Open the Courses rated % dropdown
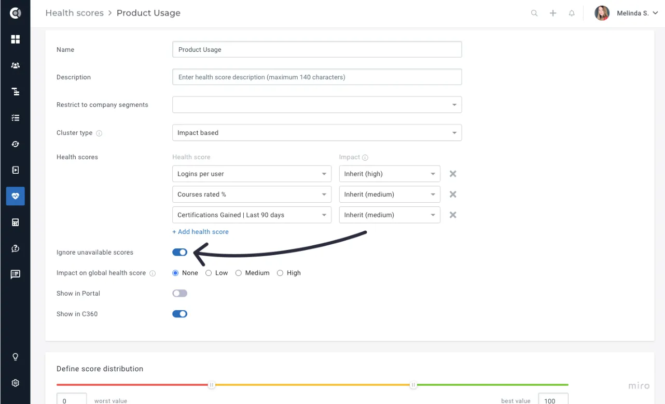665x404 pixels. click(252, 194)
